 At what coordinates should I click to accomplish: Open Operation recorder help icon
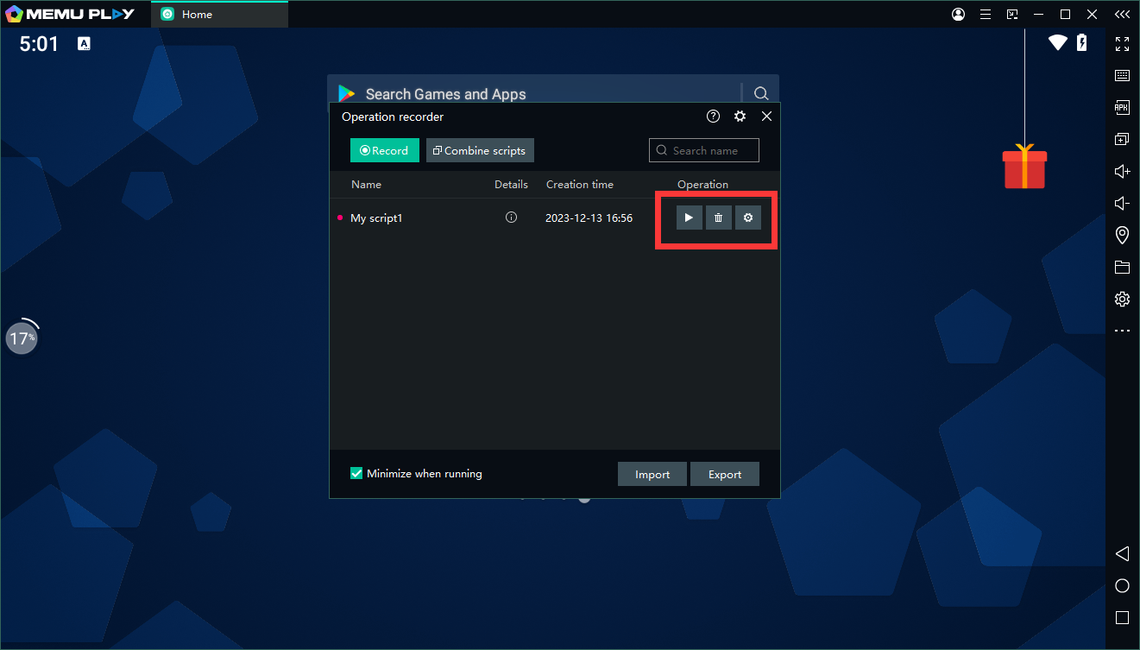(713, 117)
